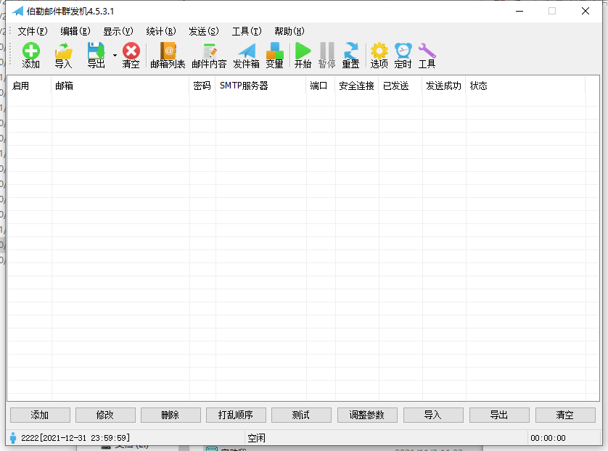Image resolution: width=608 pixels, height=451 pixels.
Task: Click the green Add (添加) toolbar icon
Action: coord(30,55)
